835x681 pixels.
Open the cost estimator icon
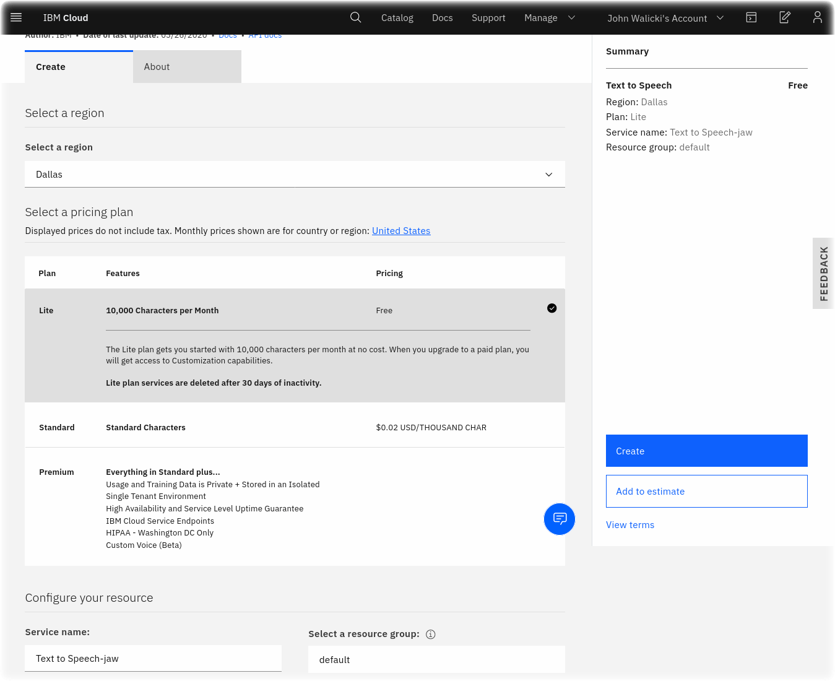(784, 17)
